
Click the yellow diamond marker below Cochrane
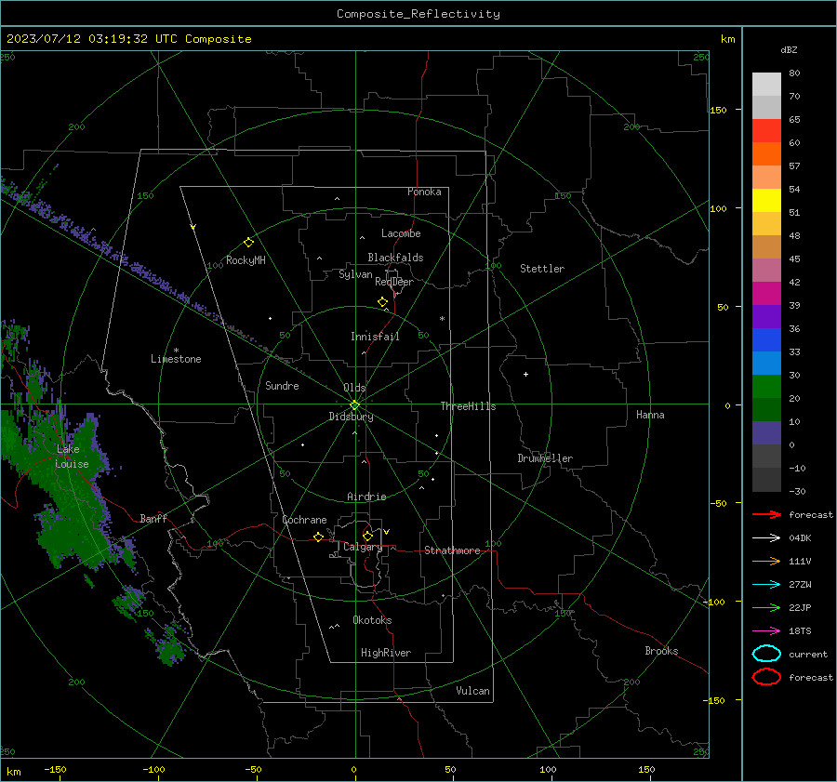click(x=318, y=537)
